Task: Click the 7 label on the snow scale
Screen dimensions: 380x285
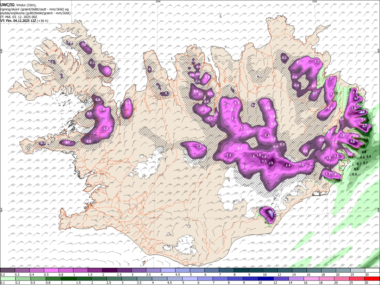Action: point(220,275)
